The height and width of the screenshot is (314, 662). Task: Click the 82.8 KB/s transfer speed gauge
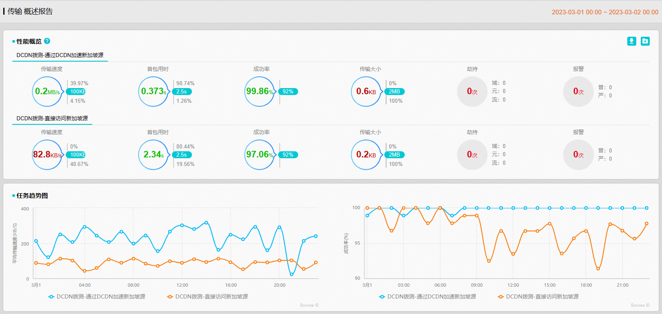pyautogui.click(x=47, y=155)
